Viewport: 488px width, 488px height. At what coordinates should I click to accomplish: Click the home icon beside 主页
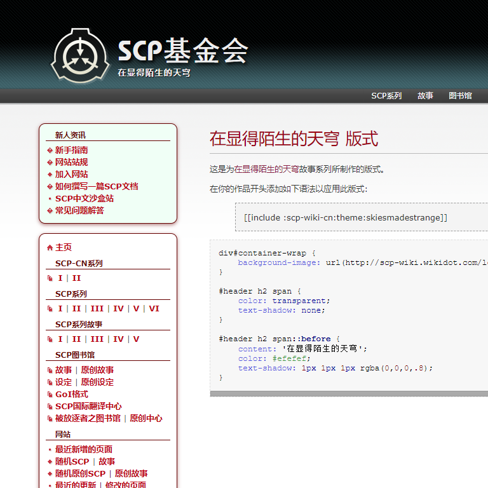point(50,248)
